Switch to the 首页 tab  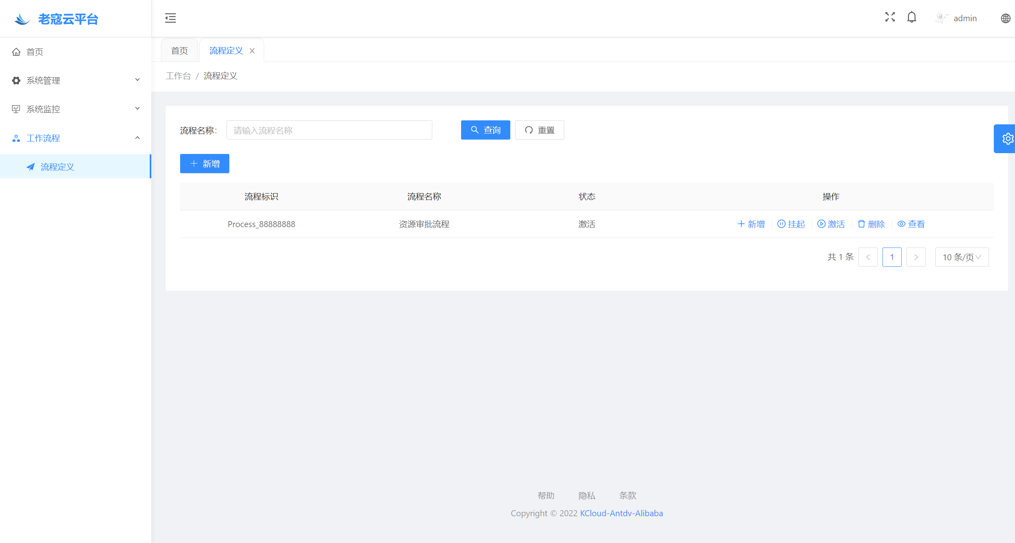pyautogui.click(x=179, y=51)
